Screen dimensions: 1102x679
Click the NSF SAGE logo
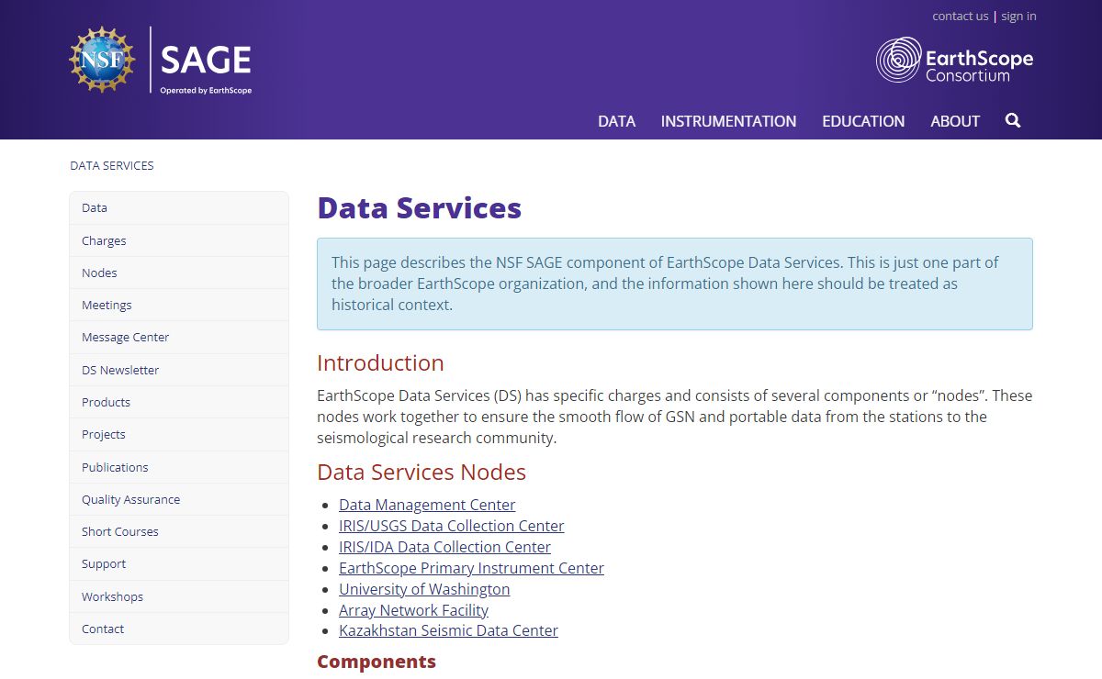[161, 61]
